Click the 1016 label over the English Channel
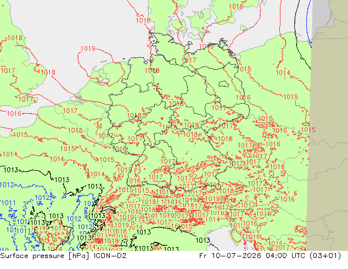This screenshot has width=348, height=269. click(14, 114)
